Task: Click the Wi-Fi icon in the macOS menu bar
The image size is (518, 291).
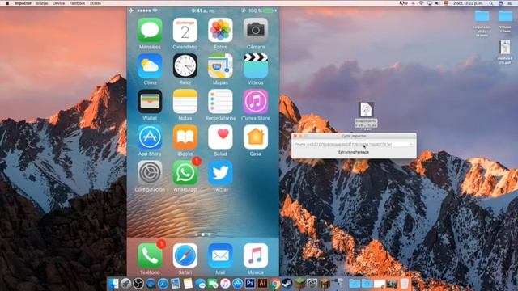Action: 421,3
